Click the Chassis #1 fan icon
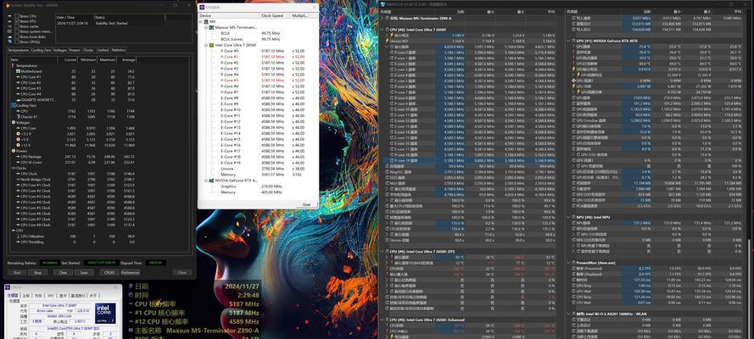The width and height of the screenshot is (754, 339). pos(19,117)
